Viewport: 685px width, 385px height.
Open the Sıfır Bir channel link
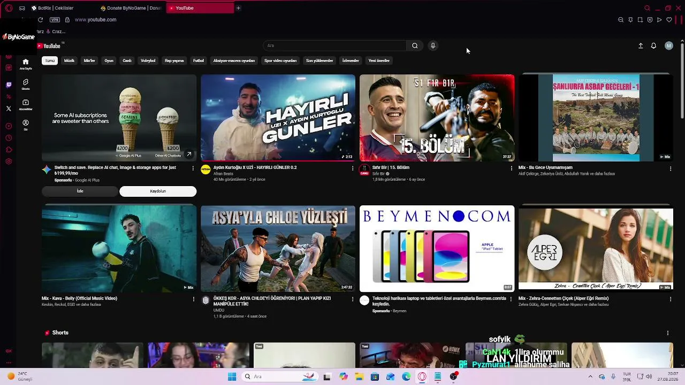pyautogui.click(x=378, y=174)
